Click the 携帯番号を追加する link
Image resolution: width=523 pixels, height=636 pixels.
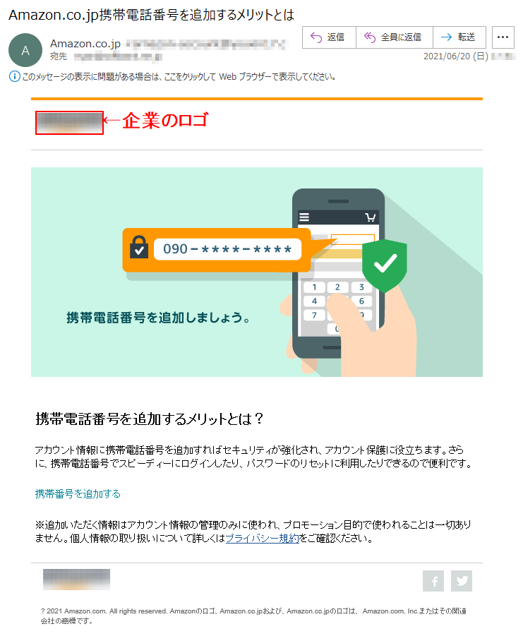[78, 493]
